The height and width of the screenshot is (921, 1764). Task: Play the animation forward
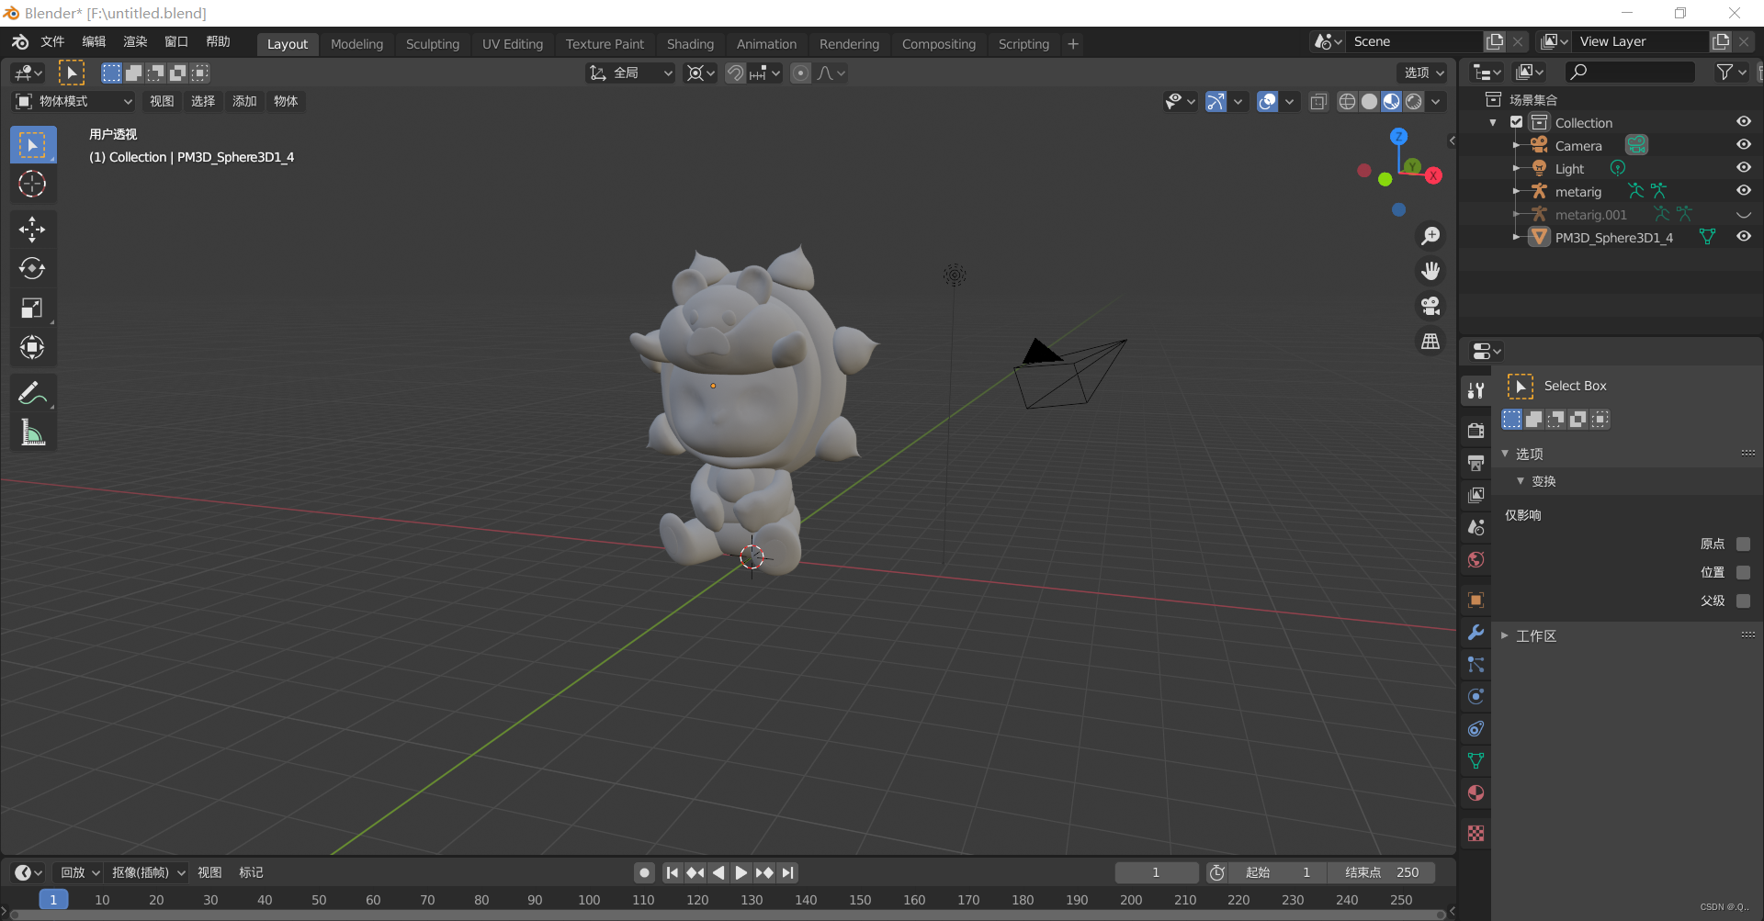tap(741, 872)
